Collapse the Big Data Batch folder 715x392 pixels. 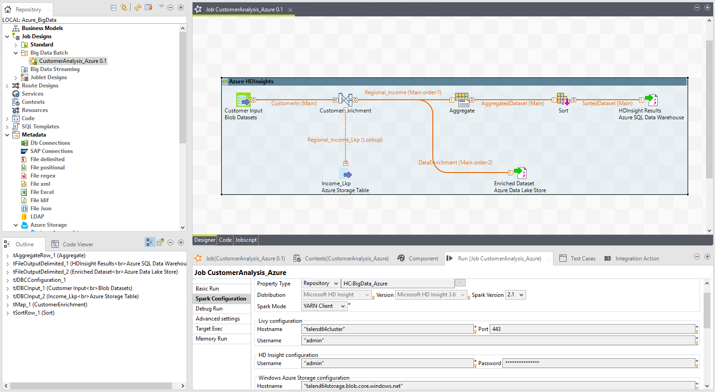(16, 53)
